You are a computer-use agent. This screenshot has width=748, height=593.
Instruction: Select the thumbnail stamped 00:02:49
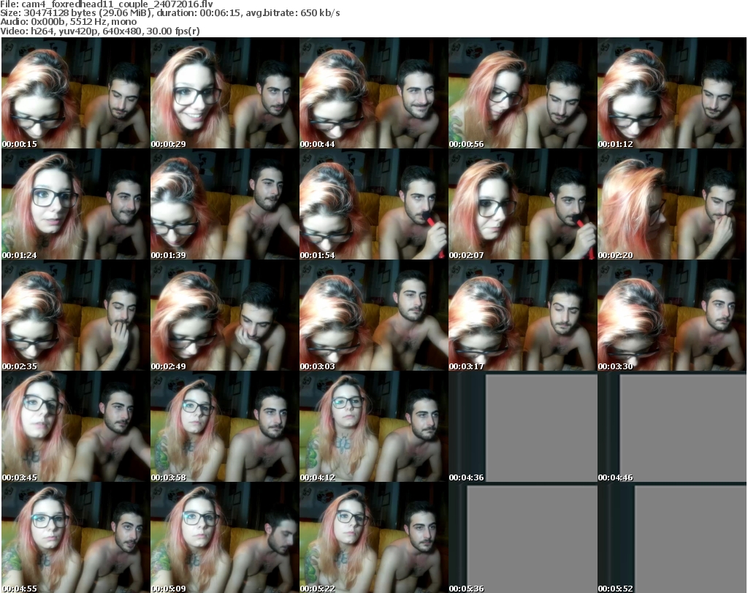tap(225, 316)
